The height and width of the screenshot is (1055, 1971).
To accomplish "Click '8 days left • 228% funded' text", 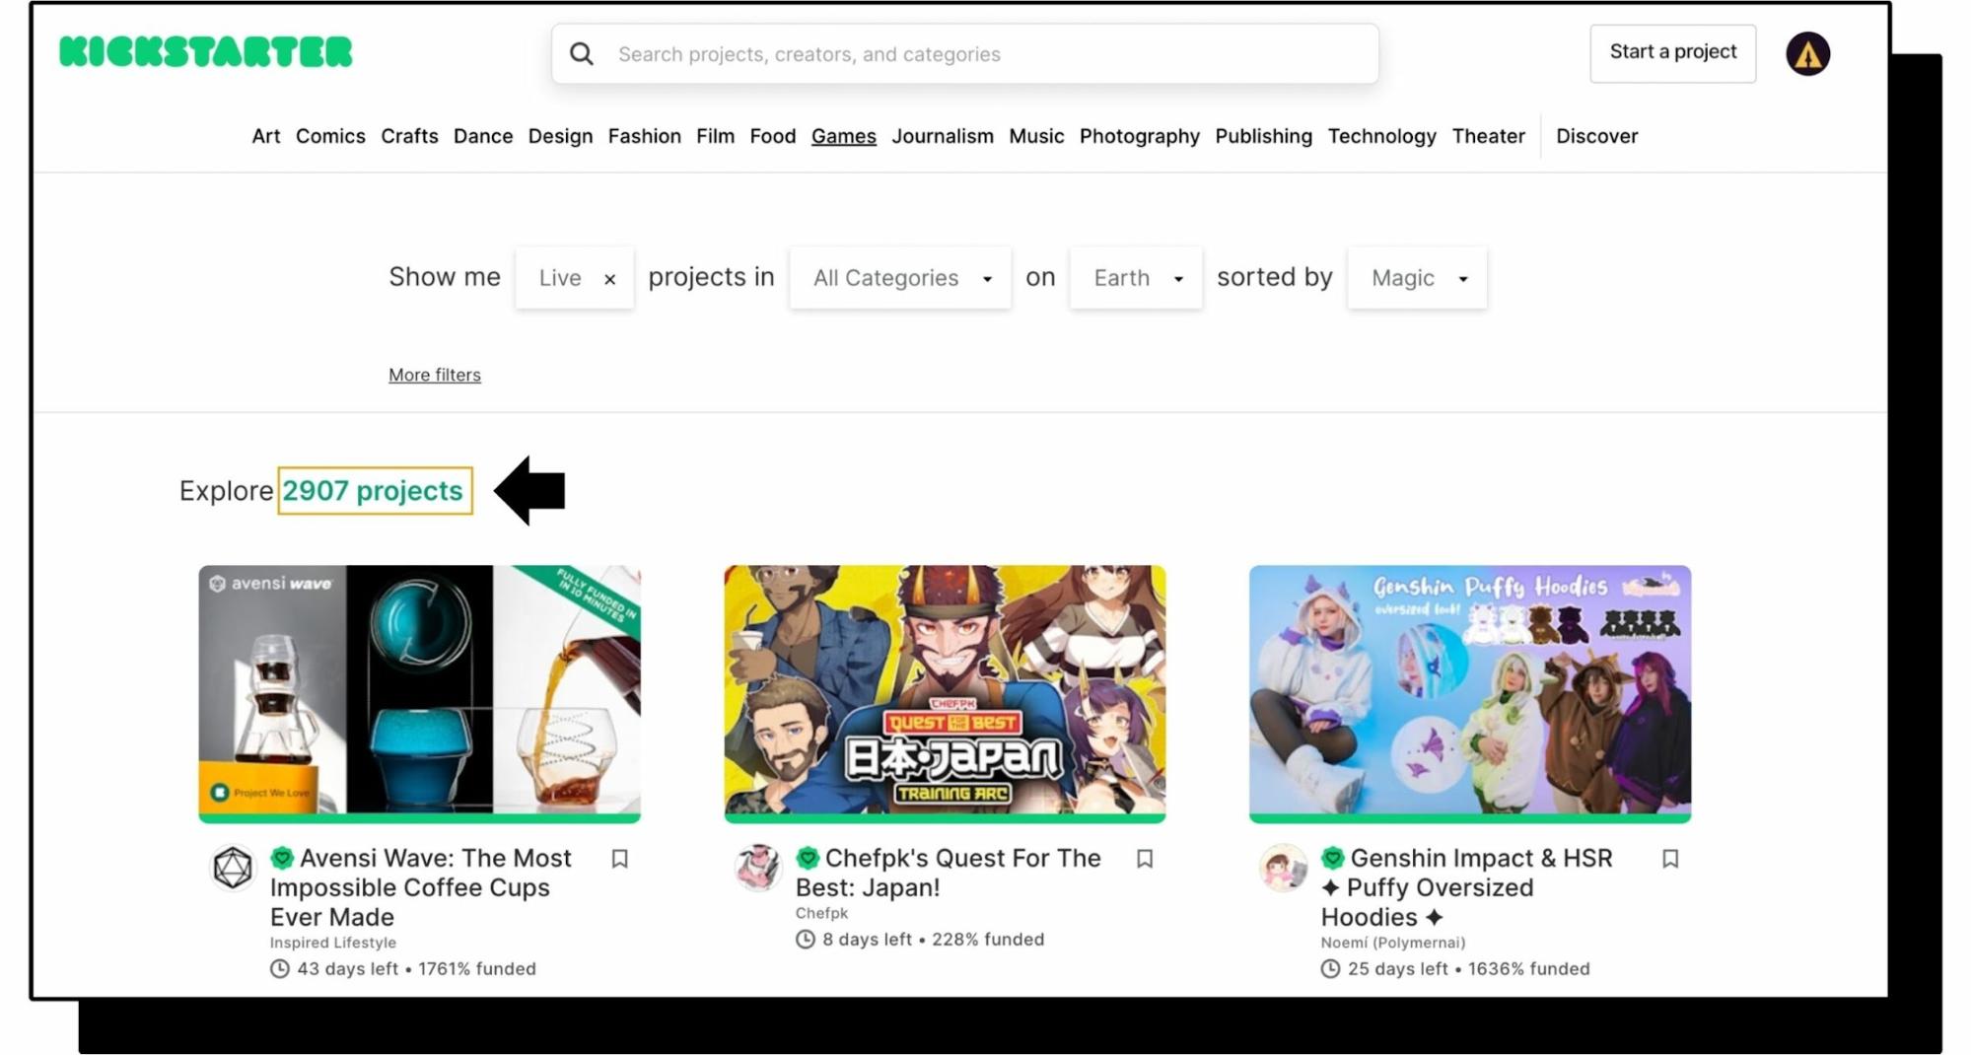I will [x=933, y=940].
